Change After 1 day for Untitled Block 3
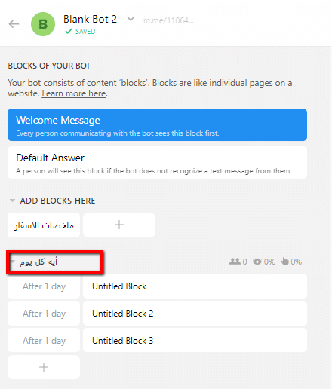Screen dimensions: 332x389 [44, 341]
